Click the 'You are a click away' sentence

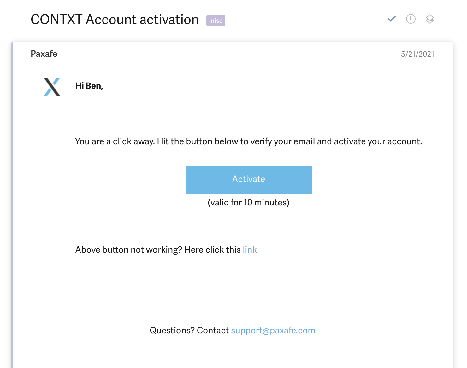point(248,141)
